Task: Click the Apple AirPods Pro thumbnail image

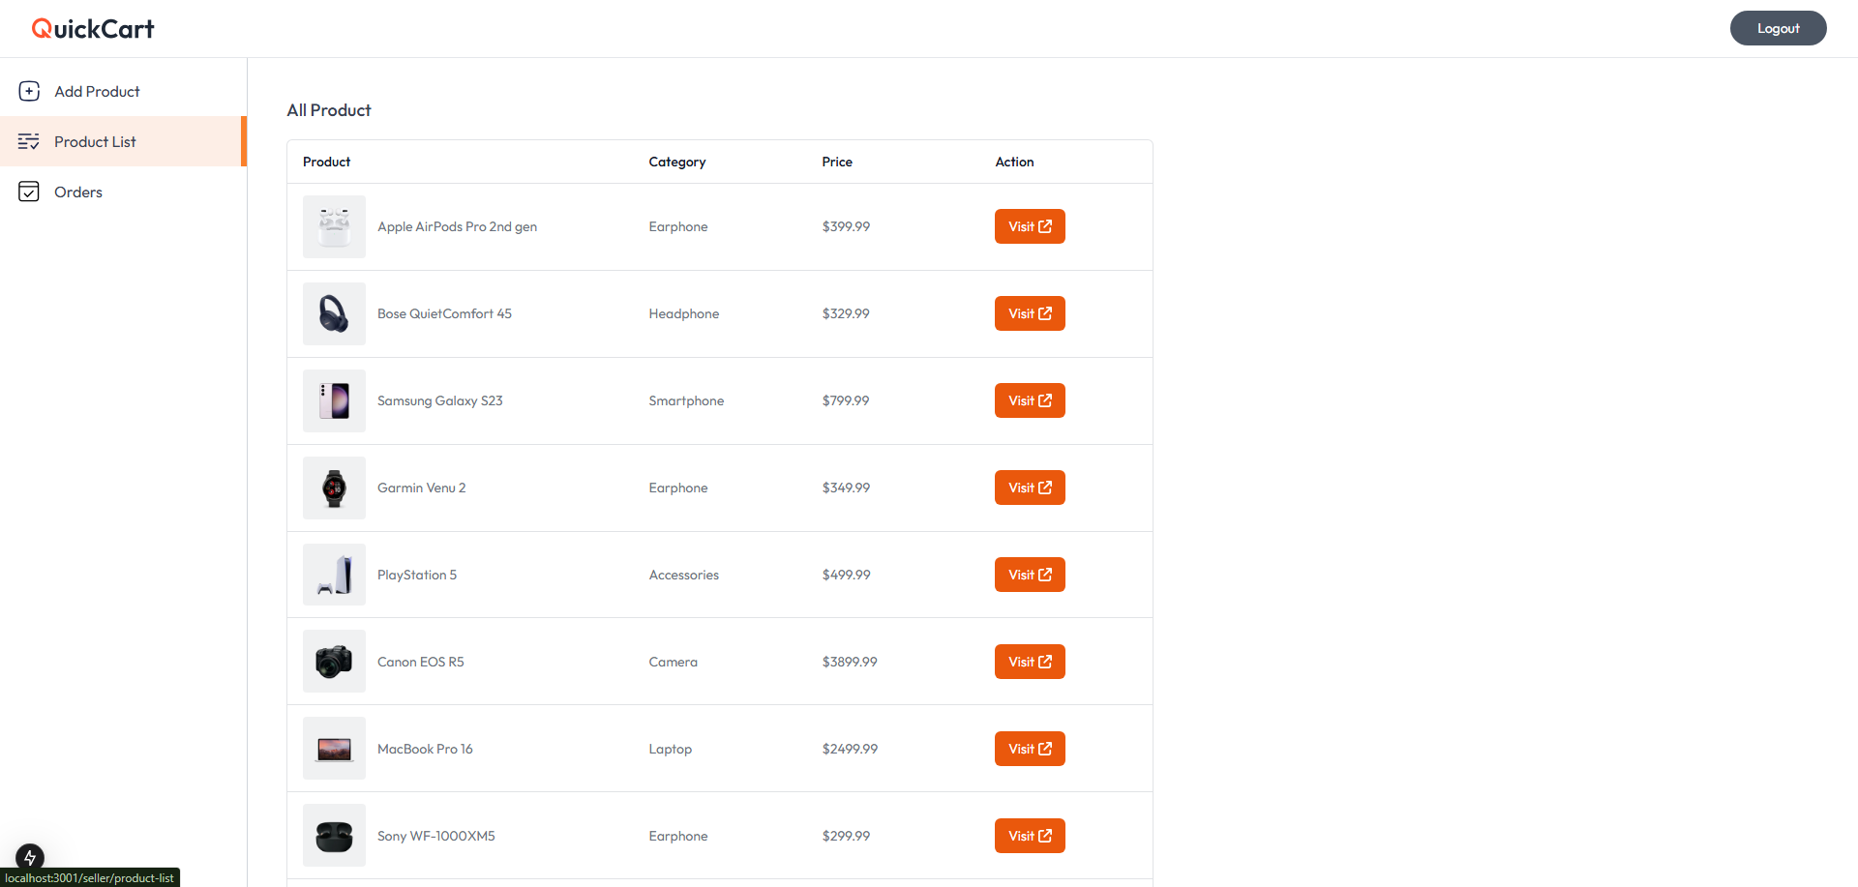Action: pos(334,226)
